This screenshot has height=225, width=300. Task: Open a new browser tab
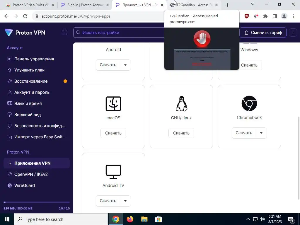click(x=227, y=5)
